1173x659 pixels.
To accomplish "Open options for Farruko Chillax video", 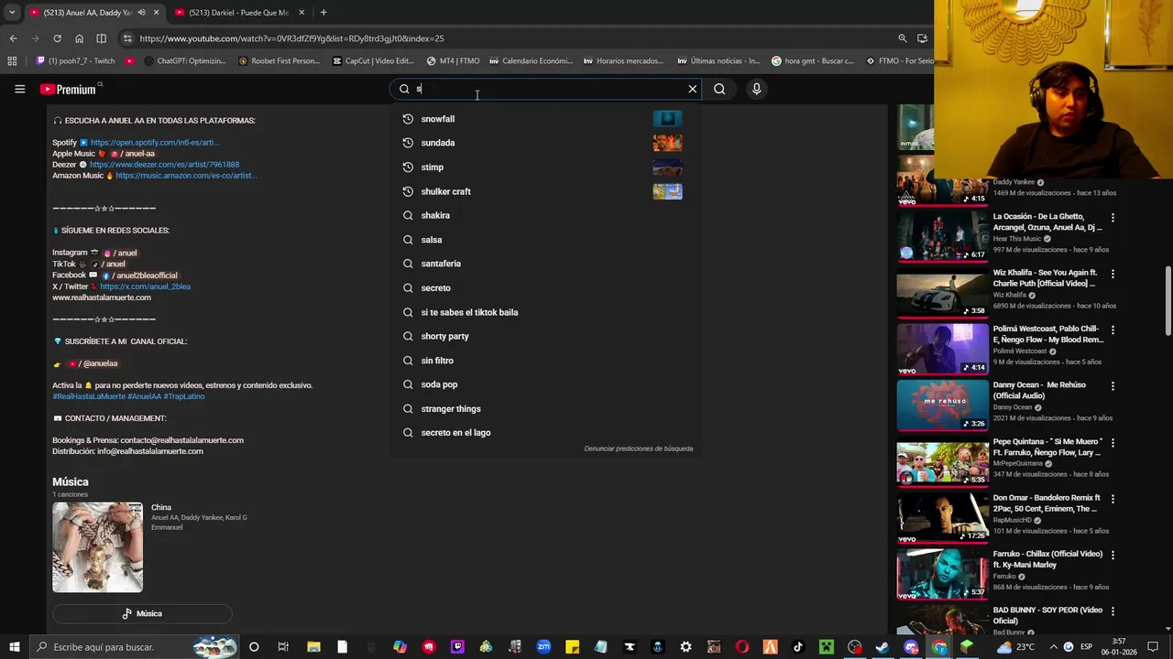I will (x=1113, y=556).
